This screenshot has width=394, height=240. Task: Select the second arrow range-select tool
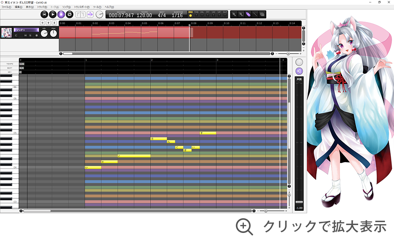click(x=241, y=15)
